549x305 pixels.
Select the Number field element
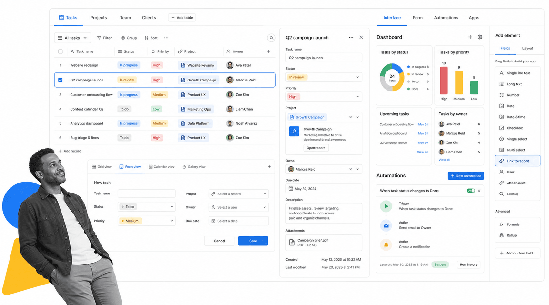[x=518, y=95]
